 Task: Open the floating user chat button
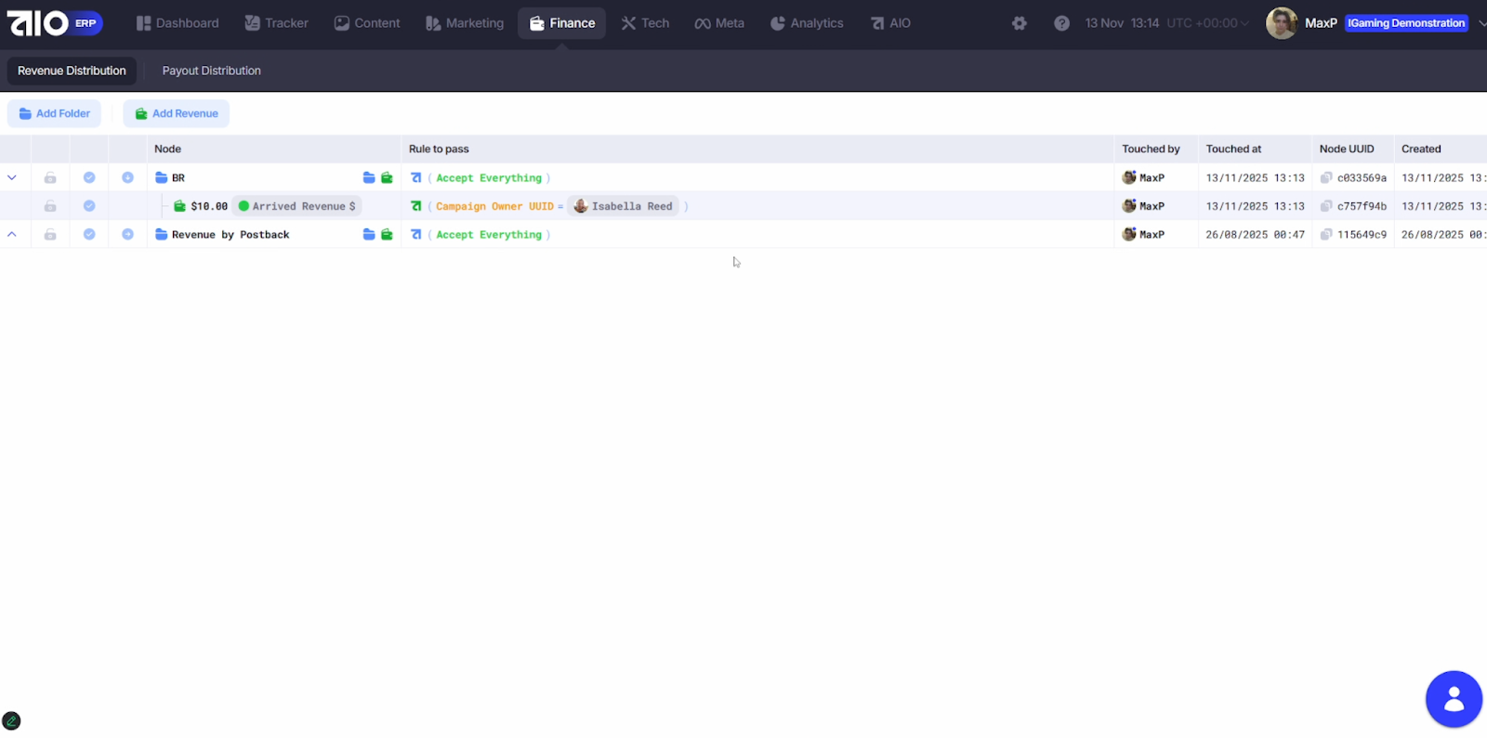[x=1454, y=699]
